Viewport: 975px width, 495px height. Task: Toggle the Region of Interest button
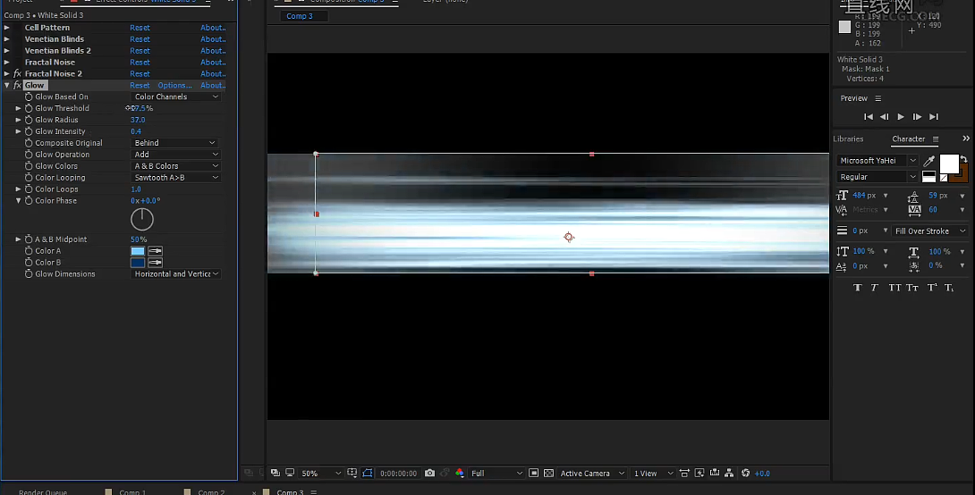pyautogui.click(x=533, y=474)
